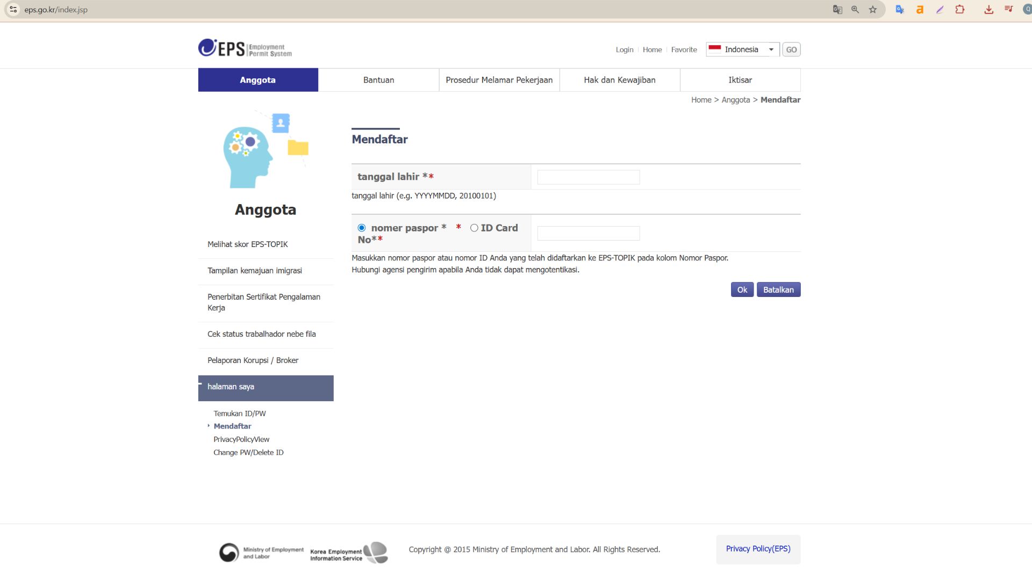The height and width of the screenshot is (580, 1032).
Task: Open the Bantuan menu tab
Action: pos(378,80)
